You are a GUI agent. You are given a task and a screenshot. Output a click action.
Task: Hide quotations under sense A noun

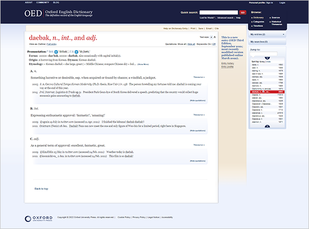[197, 101]
